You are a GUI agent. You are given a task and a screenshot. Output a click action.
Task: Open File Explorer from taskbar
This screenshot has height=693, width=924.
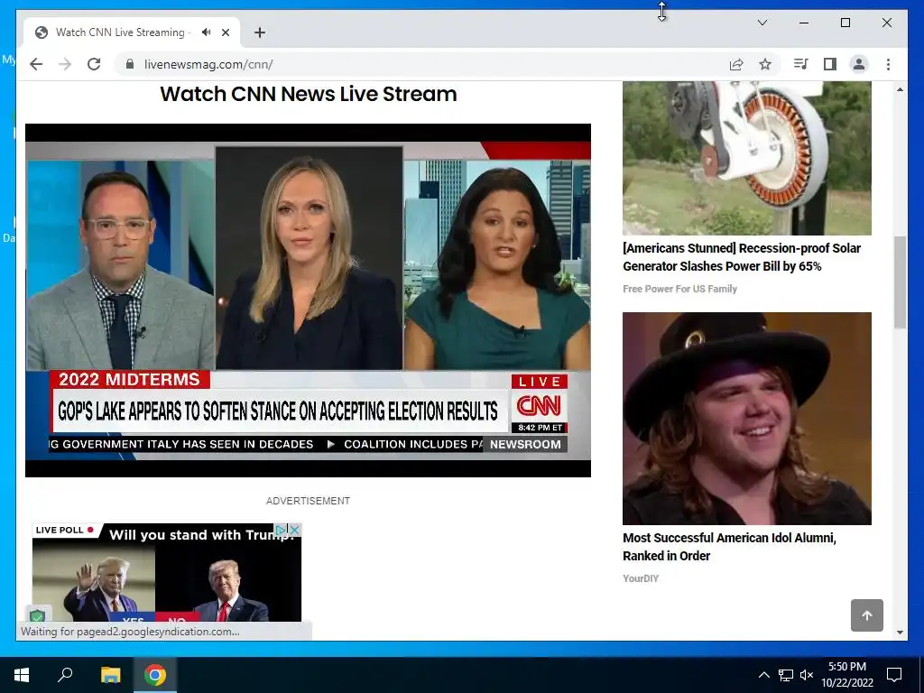tap(110, 675)
